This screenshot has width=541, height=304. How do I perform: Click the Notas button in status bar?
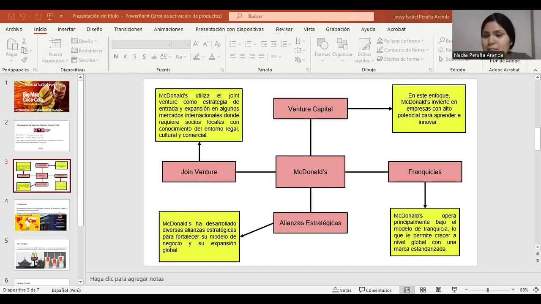tap(342, 290)
